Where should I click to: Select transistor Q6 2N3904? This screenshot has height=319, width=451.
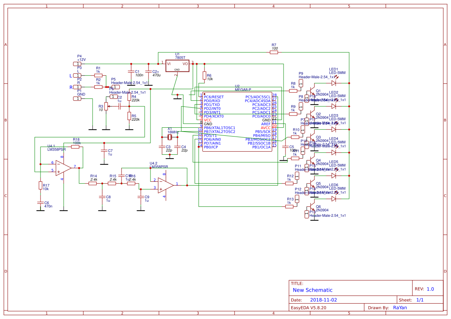point(312,206)
